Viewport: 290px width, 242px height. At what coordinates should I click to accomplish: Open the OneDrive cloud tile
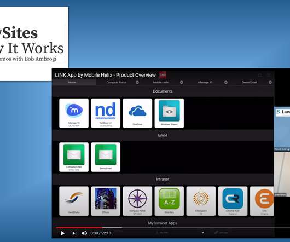tap(137, 113)
